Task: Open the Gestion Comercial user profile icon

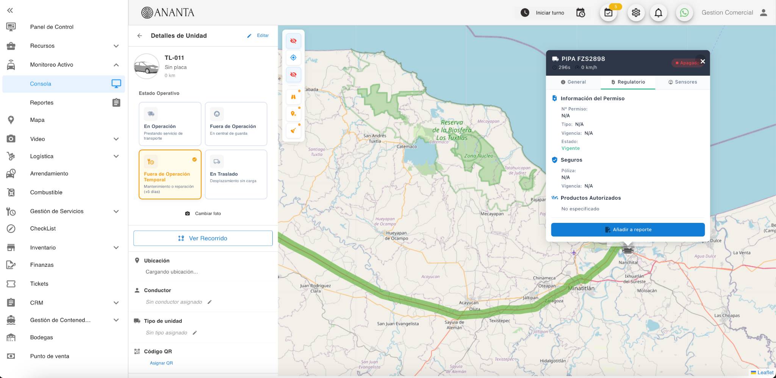Action: coord(763,12)
